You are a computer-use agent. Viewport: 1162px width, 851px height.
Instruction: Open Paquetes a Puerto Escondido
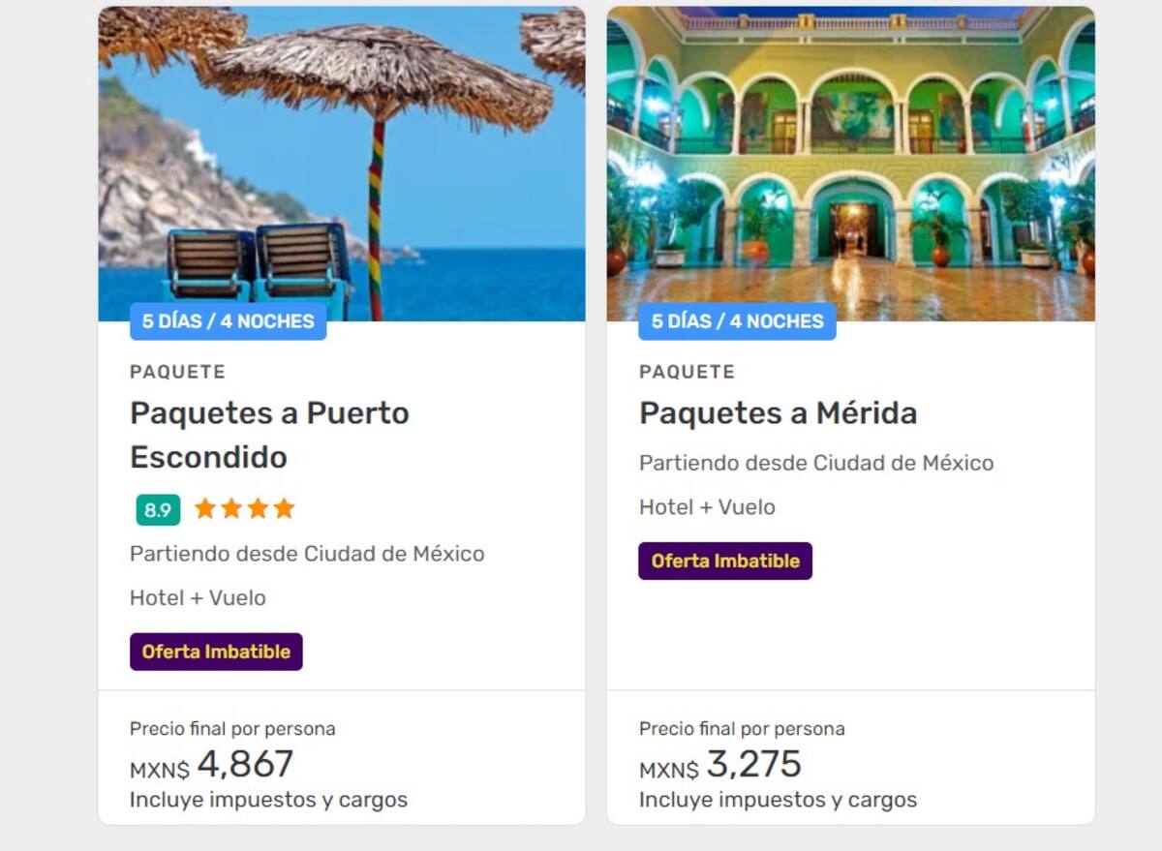269,434
